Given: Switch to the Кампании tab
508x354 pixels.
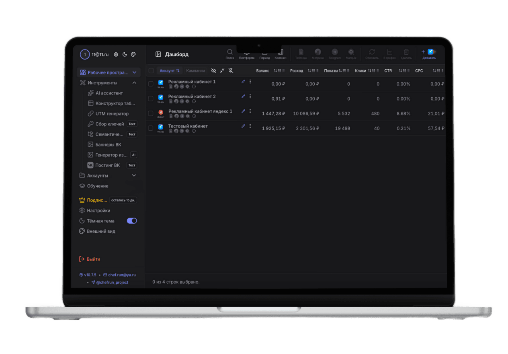Looking at the screenshot, I should [x=195, y=71].
